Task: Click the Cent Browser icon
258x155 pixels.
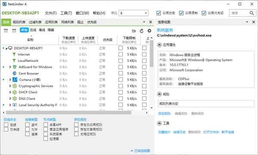Action: [x=15, y=73]
